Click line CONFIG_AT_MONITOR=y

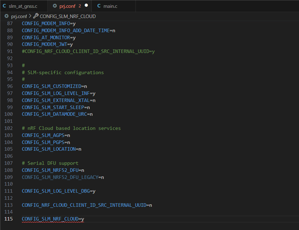[48, 37]
